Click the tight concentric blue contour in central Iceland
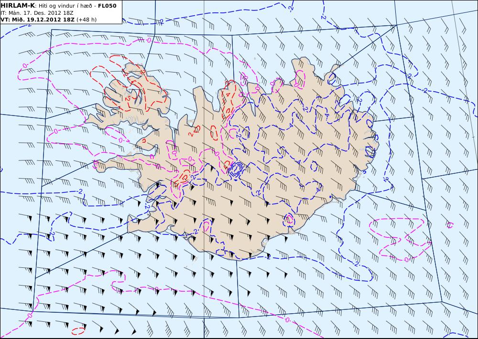This screenshot has width=478, height=339. pyautogui.click(x=237, y=169)
